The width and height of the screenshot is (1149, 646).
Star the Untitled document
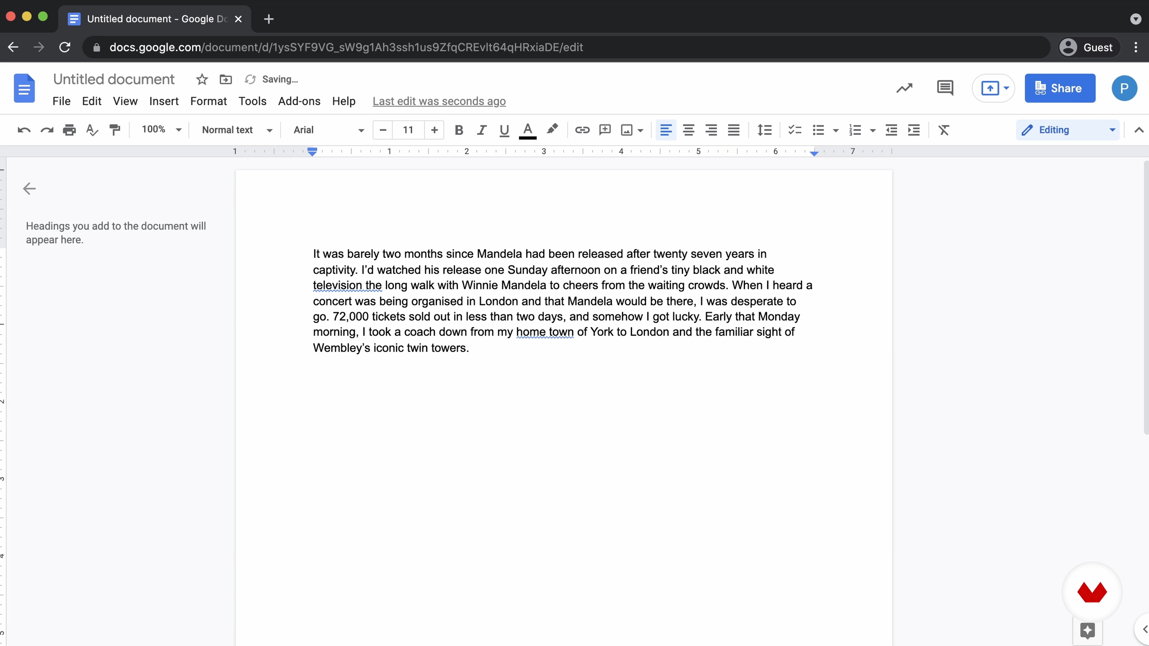pos(202,79)
